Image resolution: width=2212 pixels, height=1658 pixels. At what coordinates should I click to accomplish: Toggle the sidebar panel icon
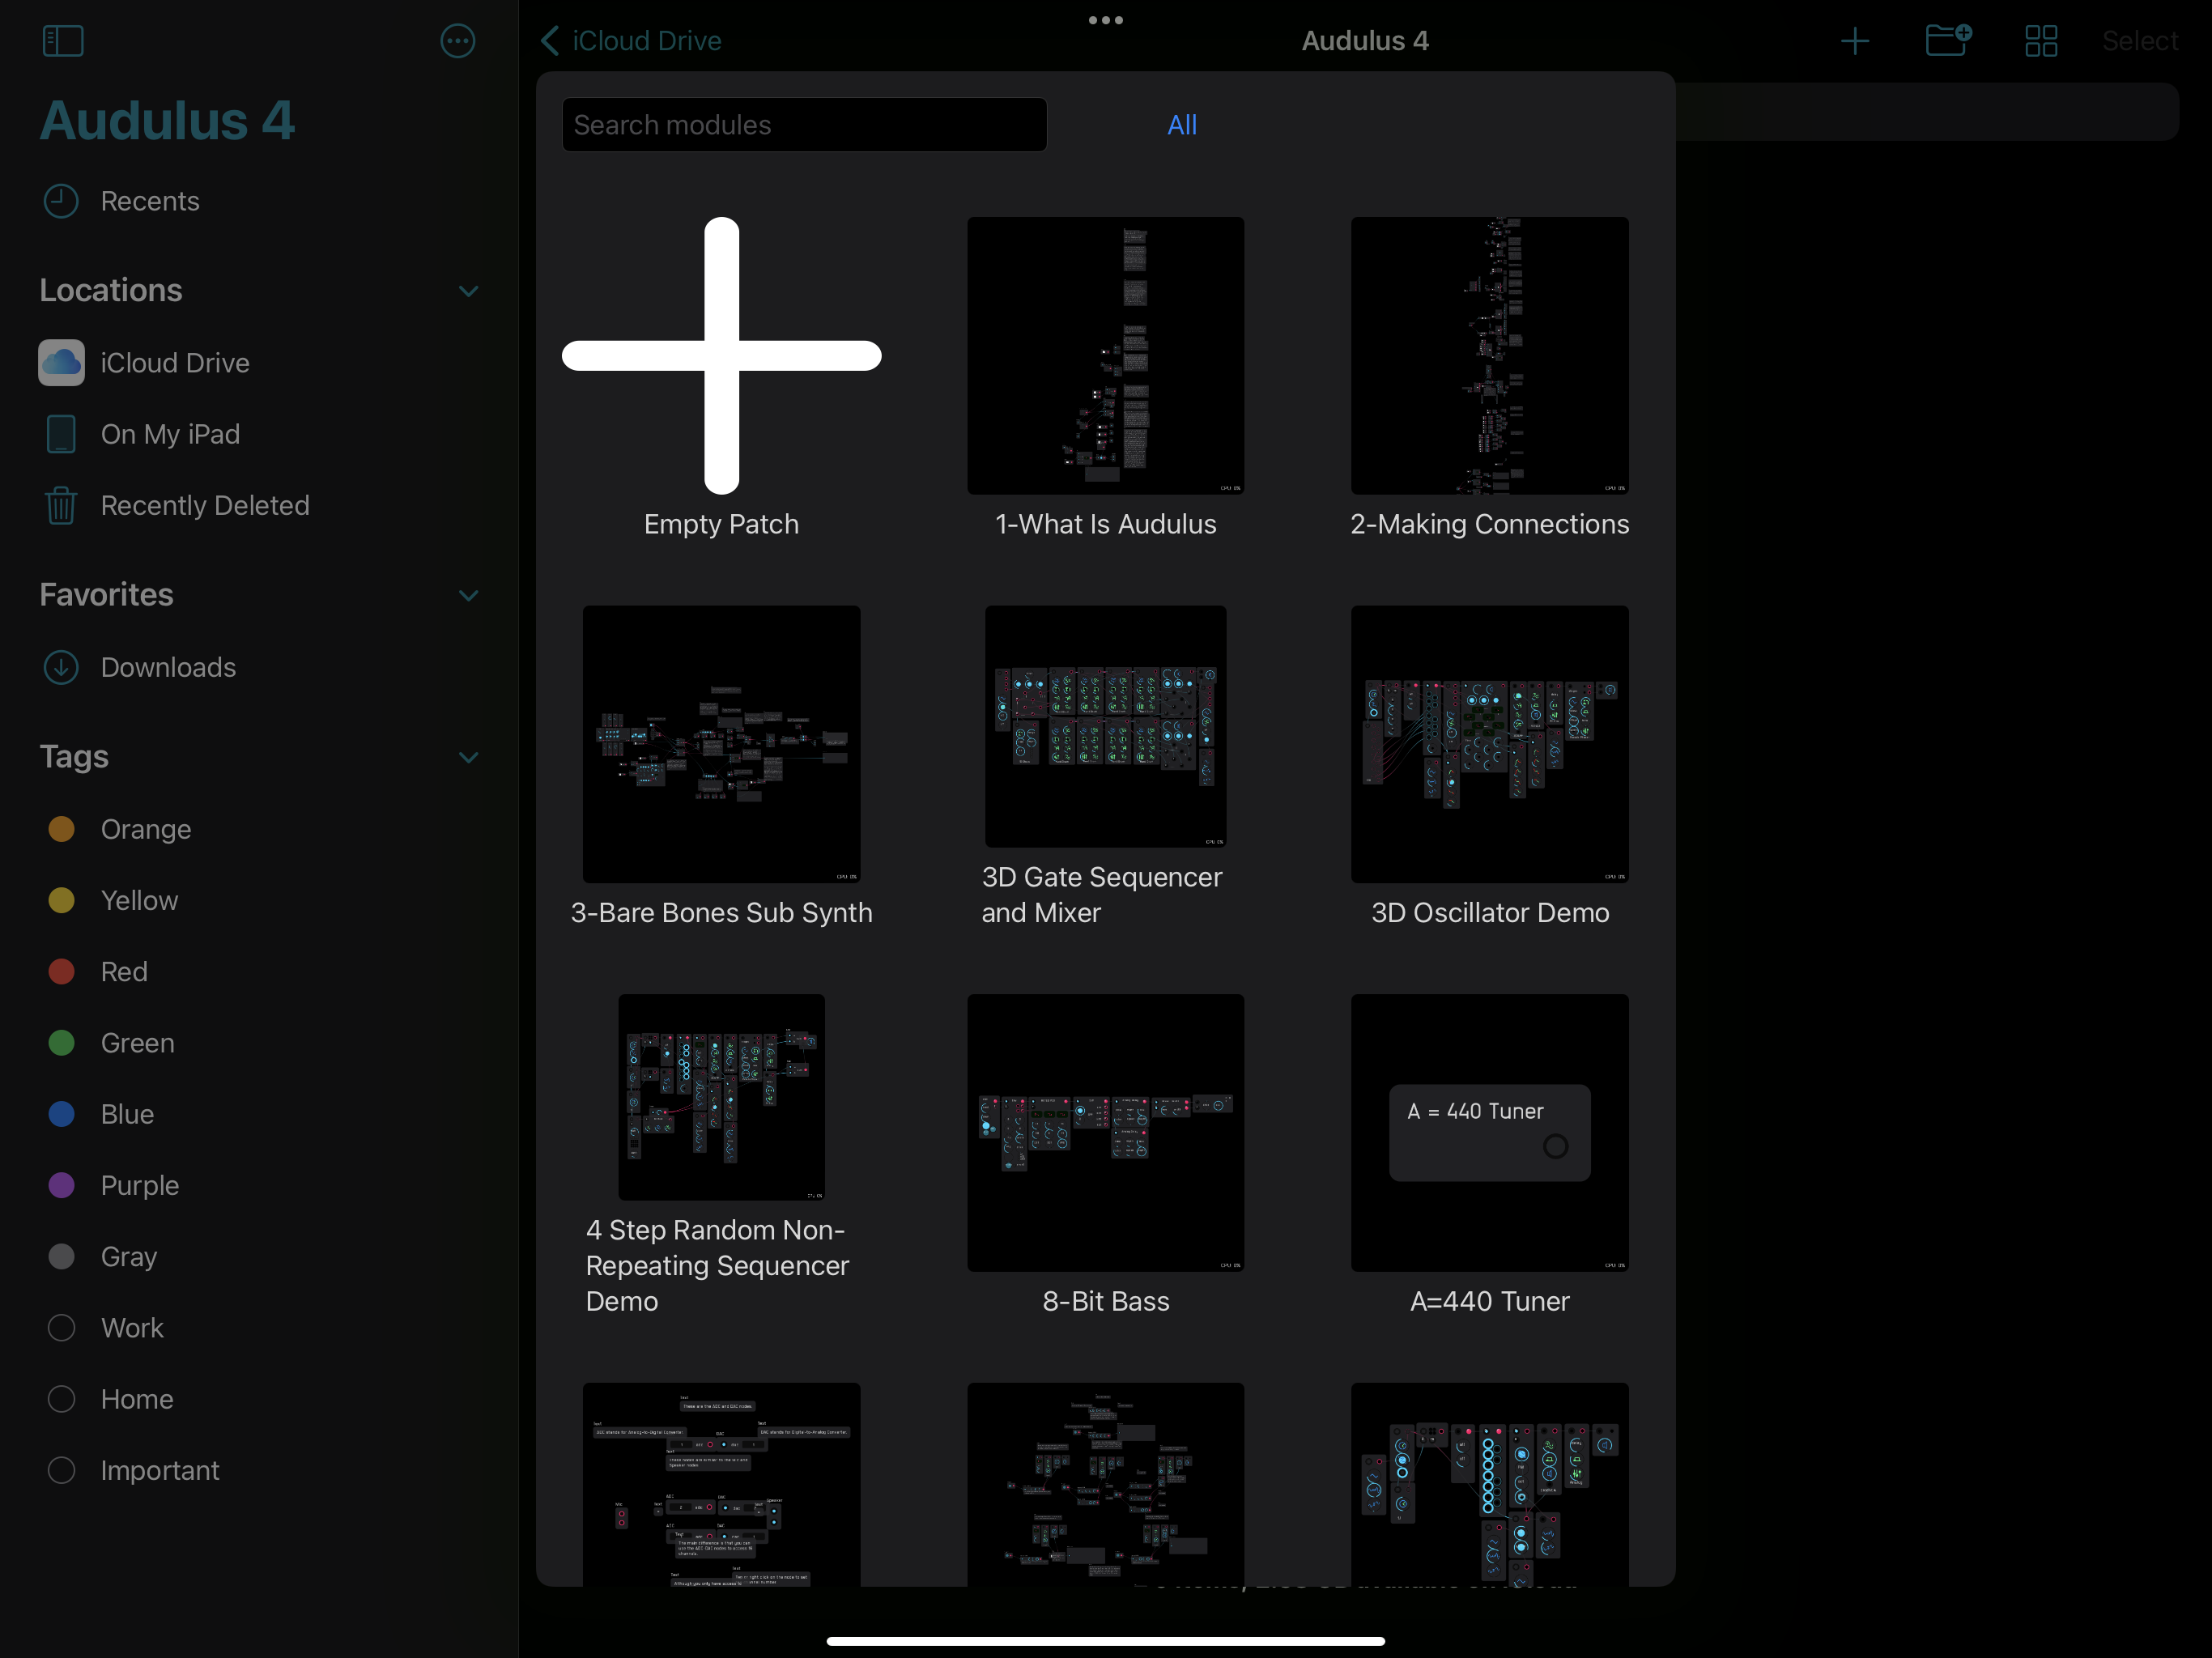pyautogui.click(x=62, y=41)
